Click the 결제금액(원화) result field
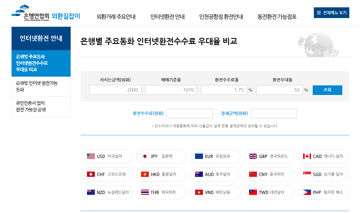360x213 pixels. (274, 114)
